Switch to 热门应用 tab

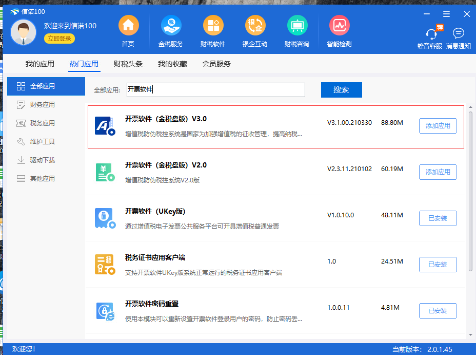pyautogui.click(x=84, y=64)
